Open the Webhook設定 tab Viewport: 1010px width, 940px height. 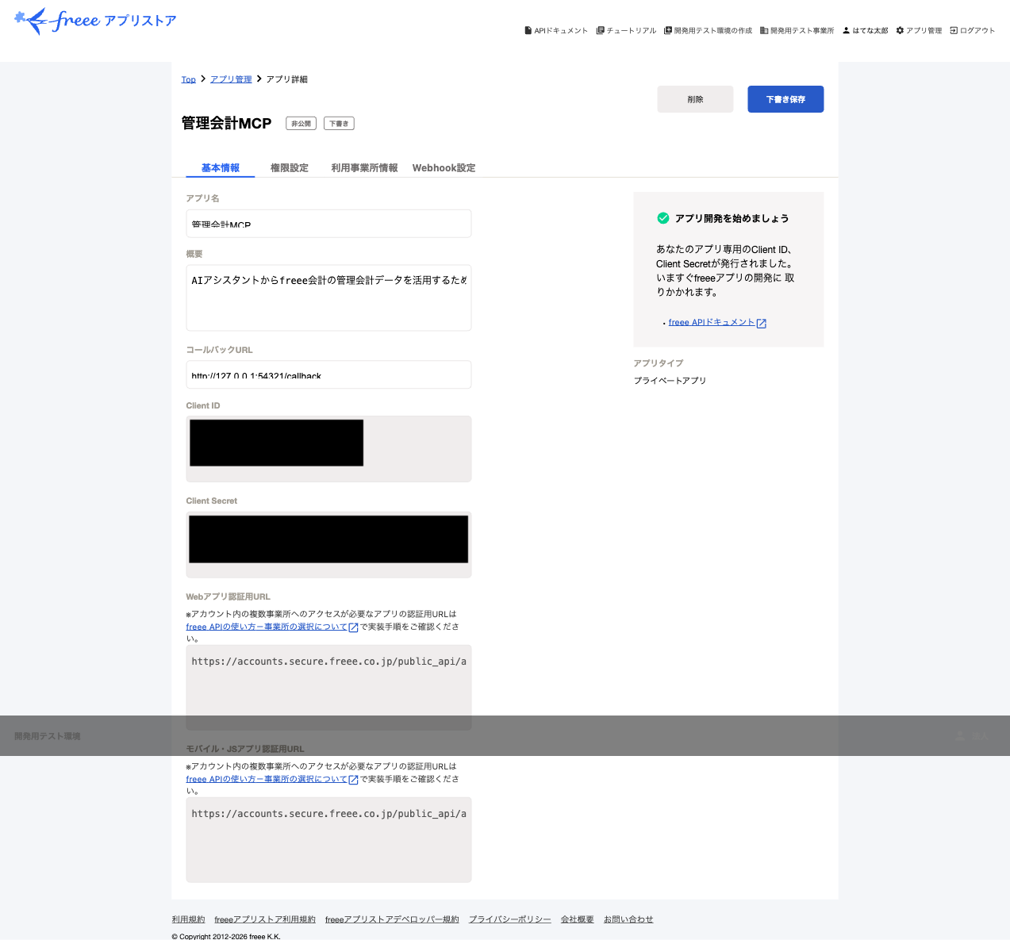pyautogui.click(x=444, y=167)
